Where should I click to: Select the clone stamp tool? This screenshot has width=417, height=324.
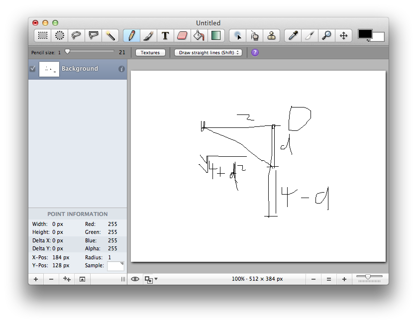point(271,35)
